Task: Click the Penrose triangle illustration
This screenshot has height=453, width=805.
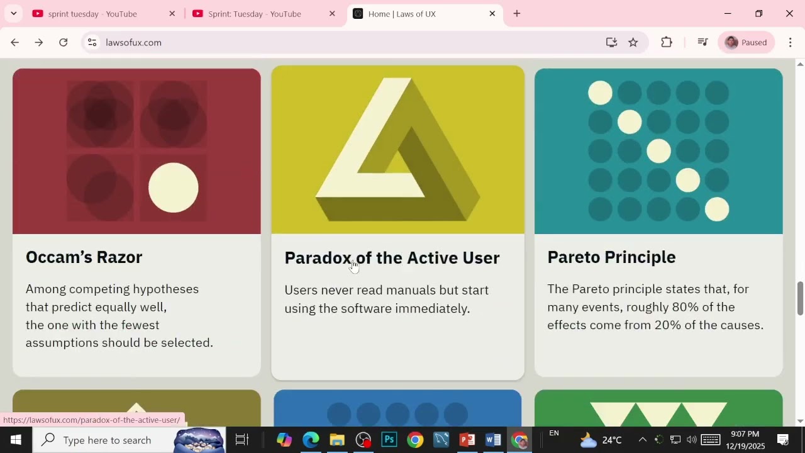Action: click(x=397, y=150)
